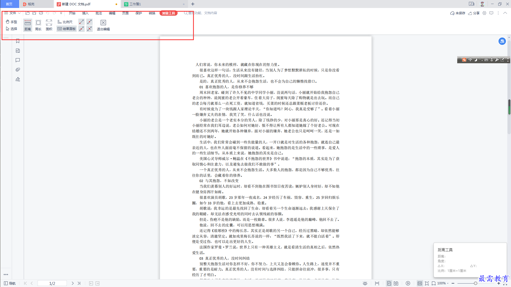Open the feedback comment icon at top right

[x=491, y=13]
